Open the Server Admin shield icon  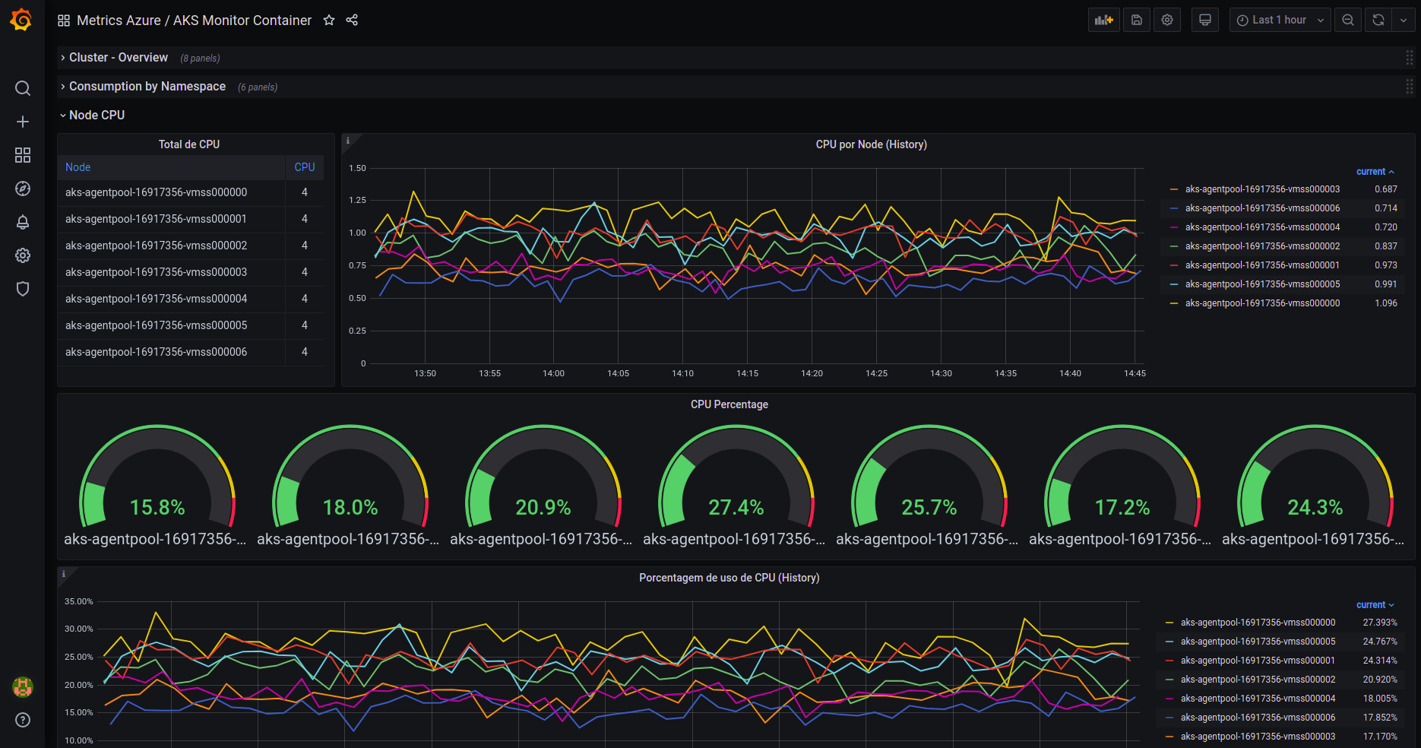[x=23, y=289]
